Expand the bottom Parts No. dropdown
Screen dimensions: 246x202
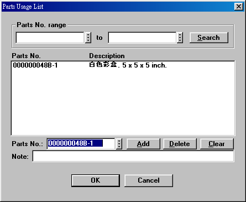click(119, 144)
